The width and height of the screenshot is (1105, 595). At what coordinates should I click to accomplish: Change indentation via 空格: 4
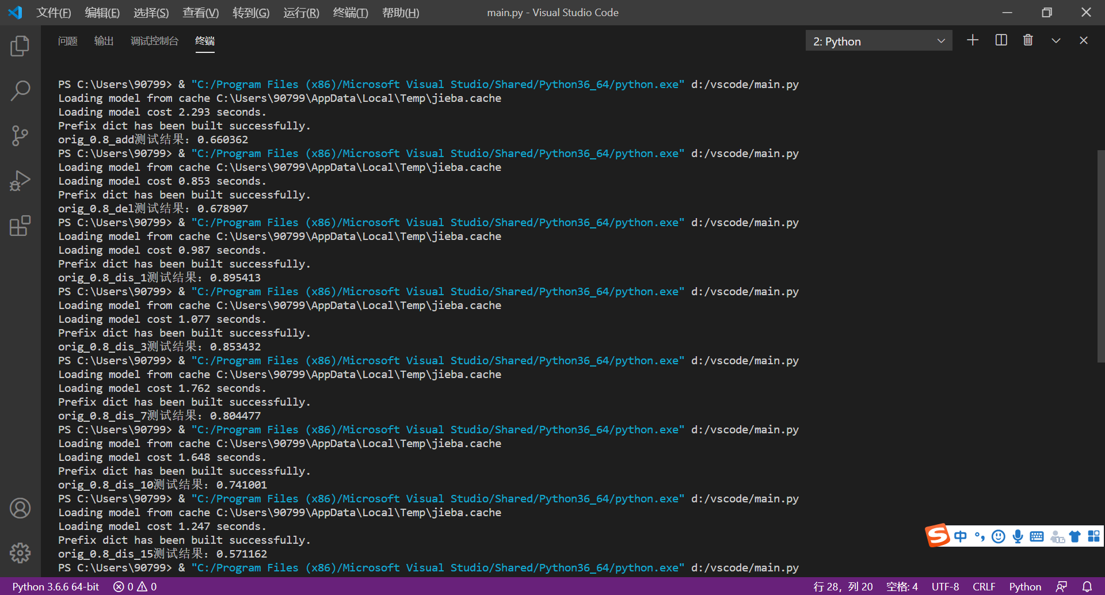(x=902, y=586)
